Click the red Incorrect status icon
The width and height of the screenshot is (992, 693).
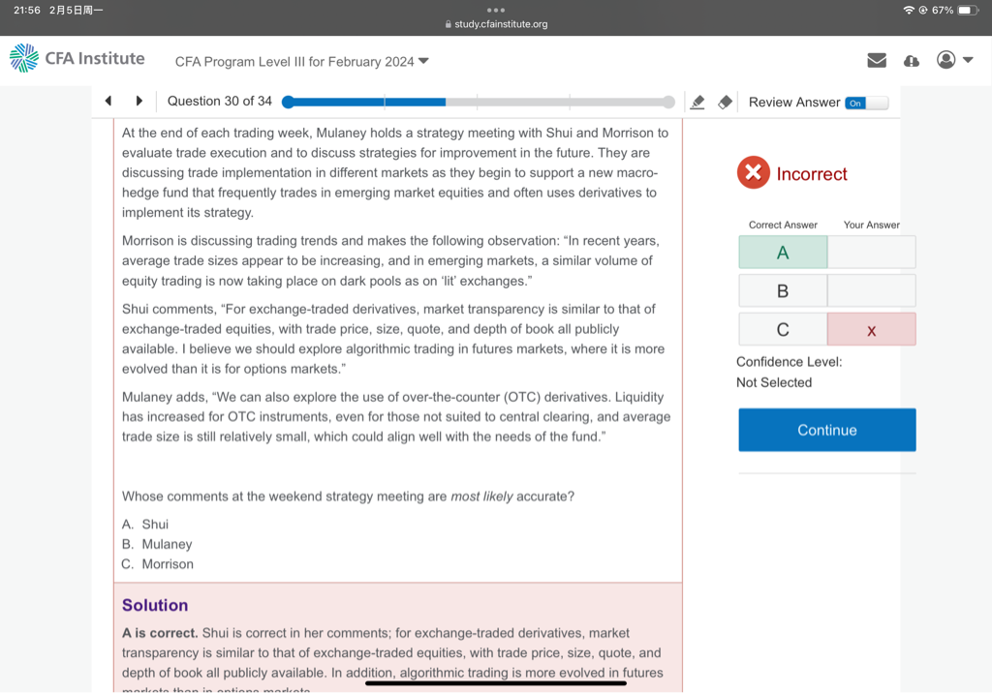pyautogui.click(x=753, y=173)
